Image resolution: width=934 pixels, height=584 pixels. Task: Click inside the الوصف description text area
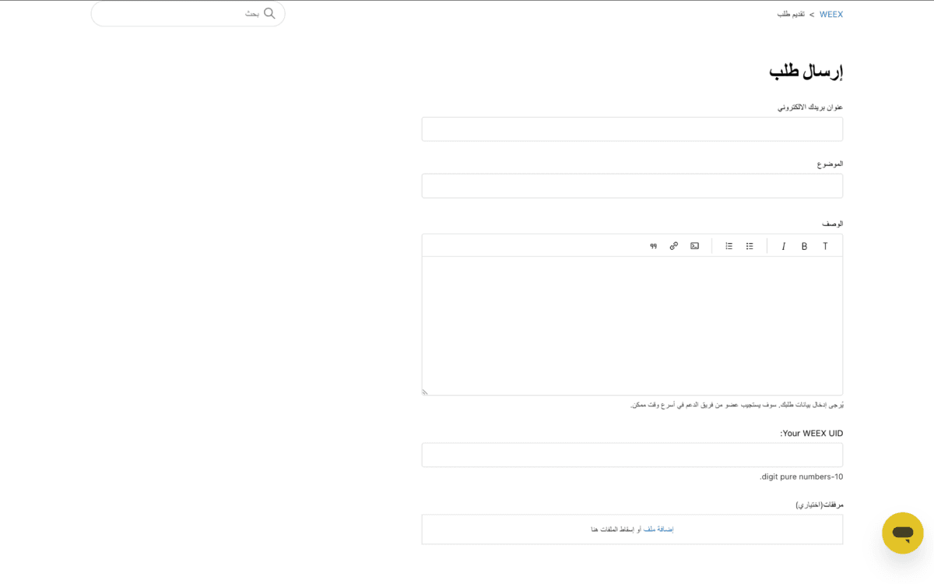pos(632,326)
